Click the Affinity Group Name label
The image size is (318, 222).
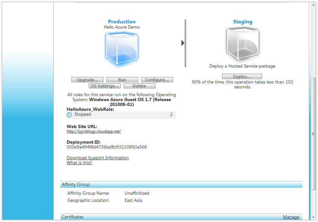point(88,193)
